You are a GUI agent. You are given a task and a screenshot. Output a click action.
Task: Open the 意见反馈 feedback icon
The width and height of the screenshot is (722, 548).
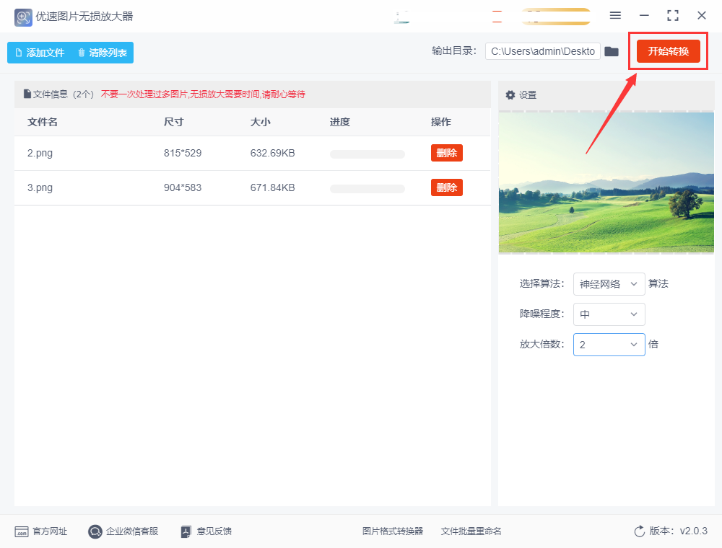coord(186,531)
